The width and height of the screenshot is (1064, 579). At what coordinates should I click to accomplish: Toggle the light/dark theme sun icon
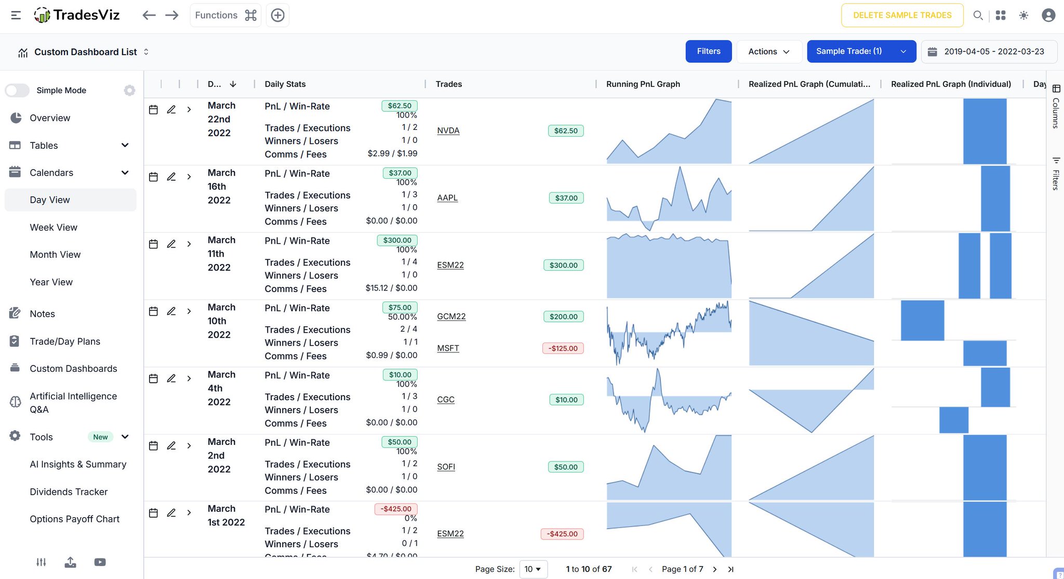[1023, 15]
